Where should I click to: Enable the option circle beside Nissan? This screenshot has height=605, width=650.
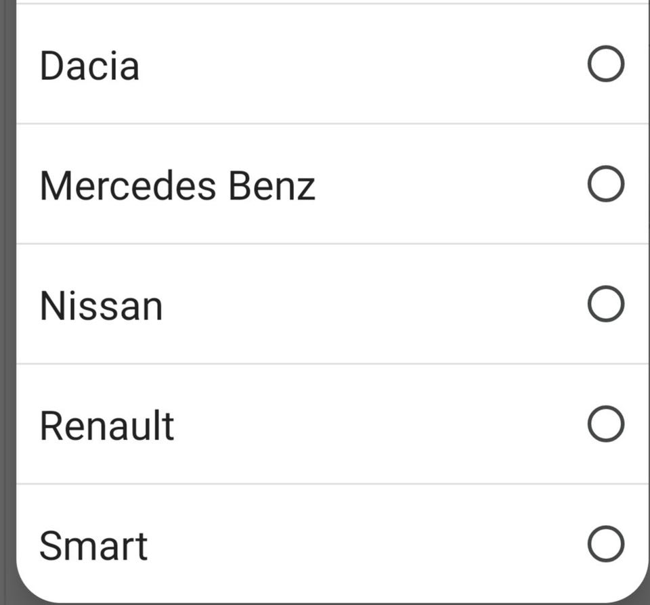point(605,305)
